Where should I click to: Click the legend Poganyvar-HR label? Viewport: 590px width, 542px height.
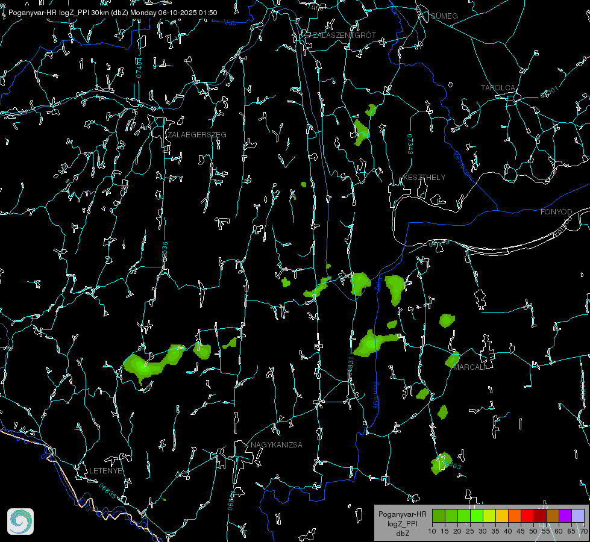tap(402, 514)
